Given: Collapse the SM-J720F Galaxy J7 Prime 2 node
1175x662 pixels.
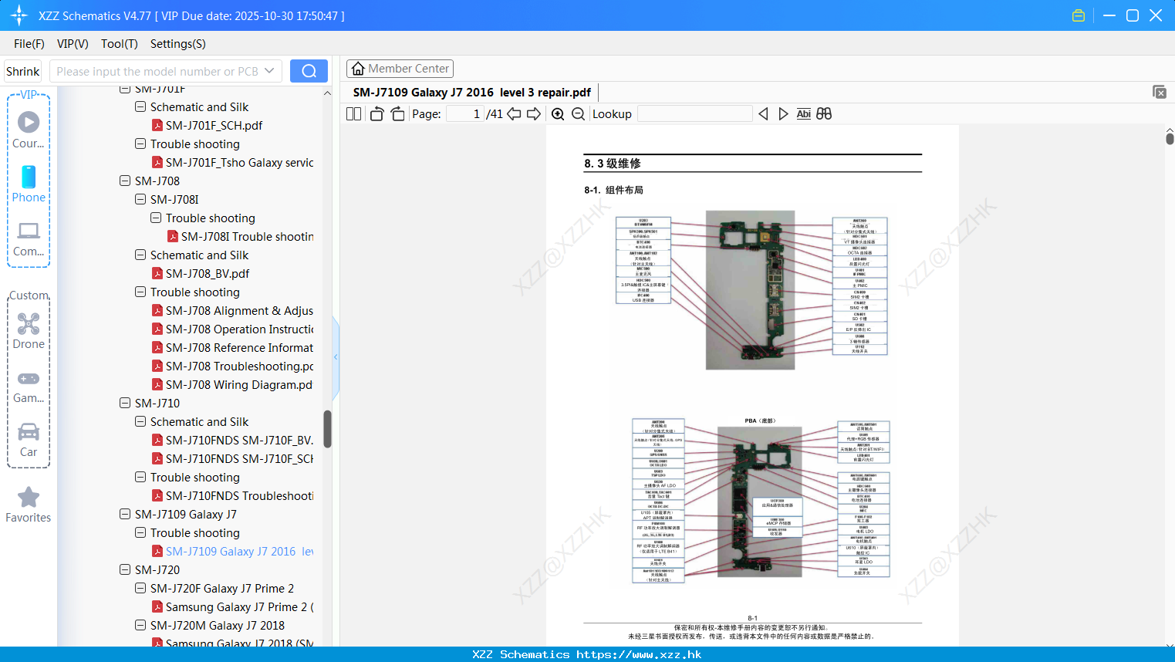Looking at the screenshot, I should click(140, 588).
